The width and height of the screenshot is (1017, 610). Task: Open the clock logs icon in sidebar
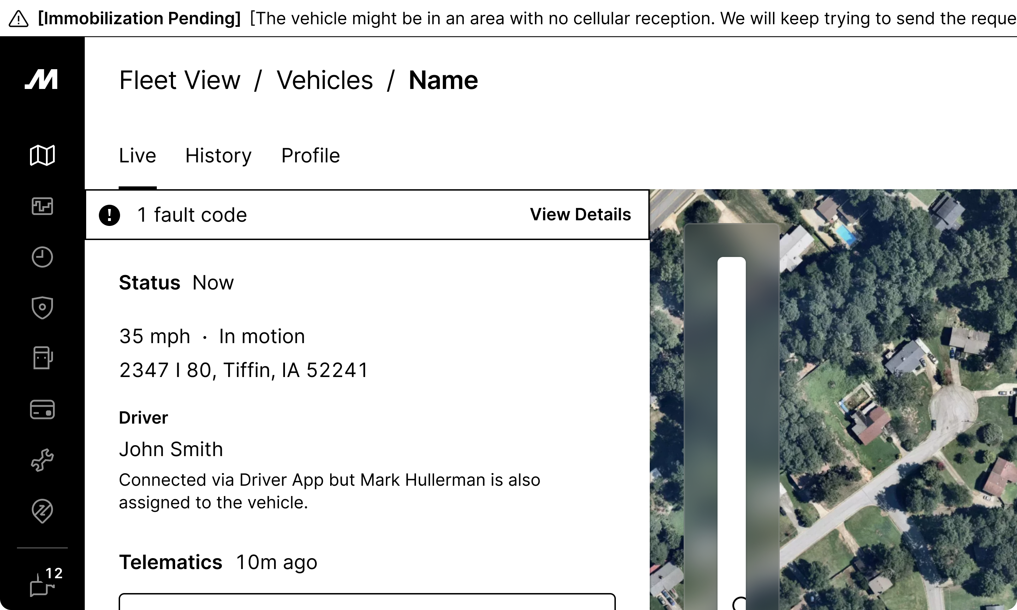pyautogui.click(x=42, y=257)
